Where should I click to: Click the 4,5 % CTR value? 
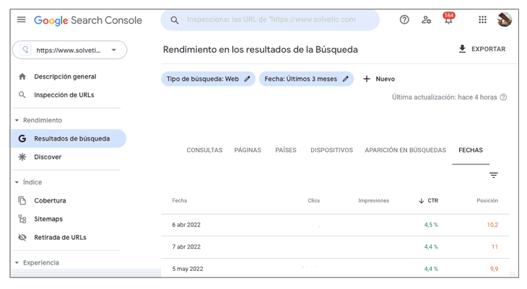431,225
